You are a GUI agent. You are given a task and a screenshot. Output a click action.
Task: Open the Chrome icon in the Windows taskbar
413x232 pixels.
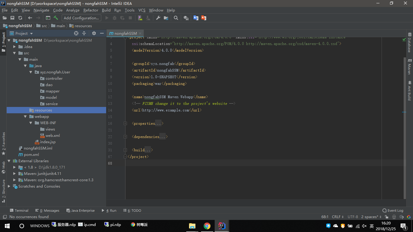tap(207, 226)
